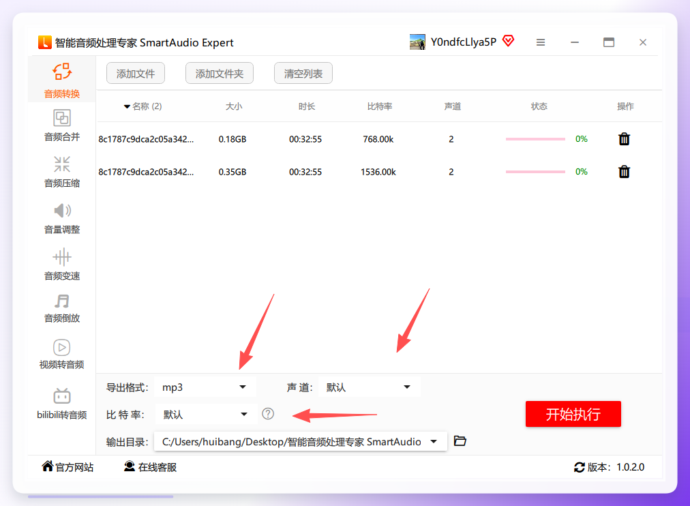Click the 时长 duration column header
Image resolution: width=690 pixels, height=506 pixels.
pos(306,106)
